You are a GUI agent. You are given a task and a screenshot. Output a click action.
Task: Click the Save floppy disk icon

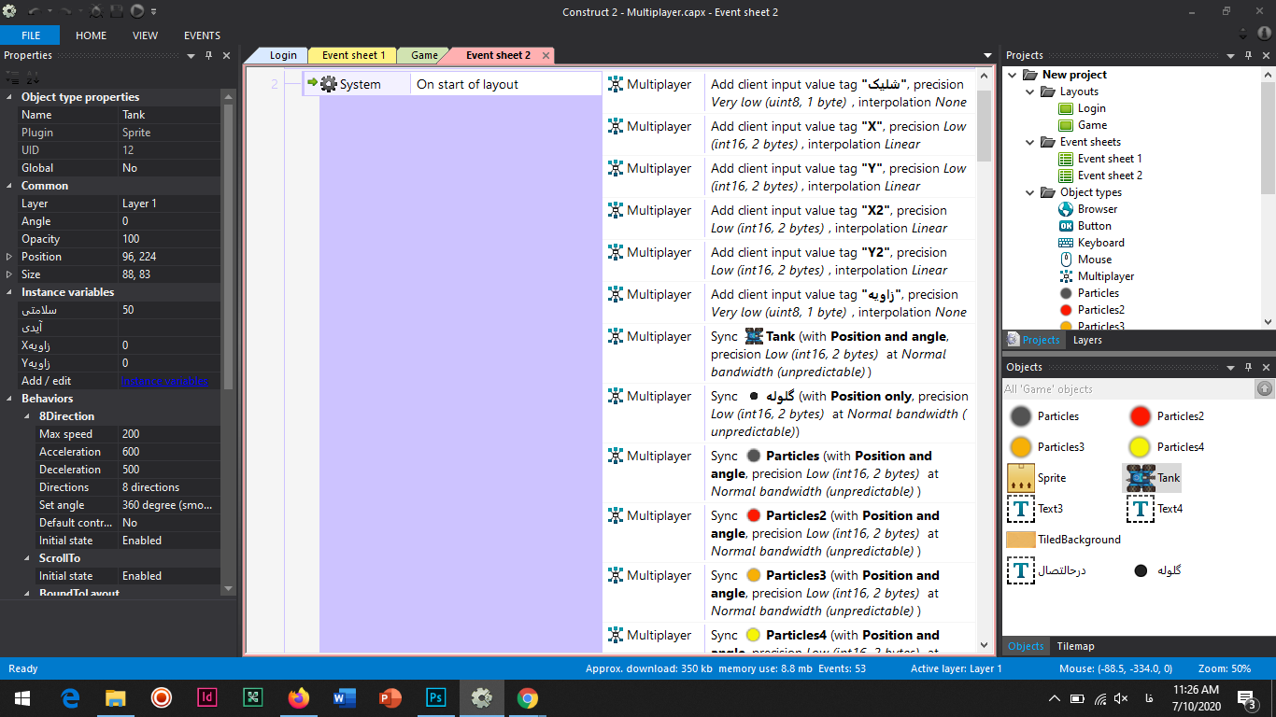117,11
